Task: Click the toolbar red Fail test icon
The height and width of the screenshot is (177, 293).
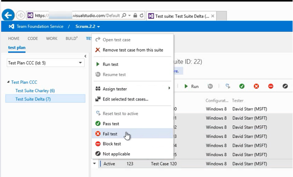Action: pyautogui.click(x=256, y=86)
